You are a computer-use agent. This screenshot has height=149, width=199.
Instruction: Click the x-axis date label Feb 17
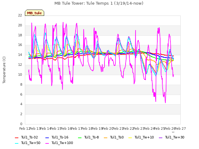[76, 129]
